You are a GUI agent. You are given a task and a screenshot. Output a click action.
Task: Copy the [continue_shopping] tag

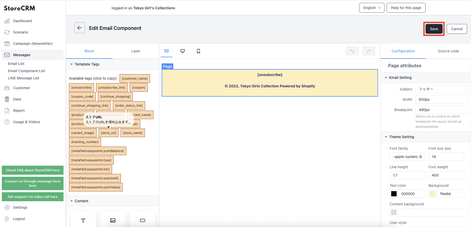(x=115, y=97)
